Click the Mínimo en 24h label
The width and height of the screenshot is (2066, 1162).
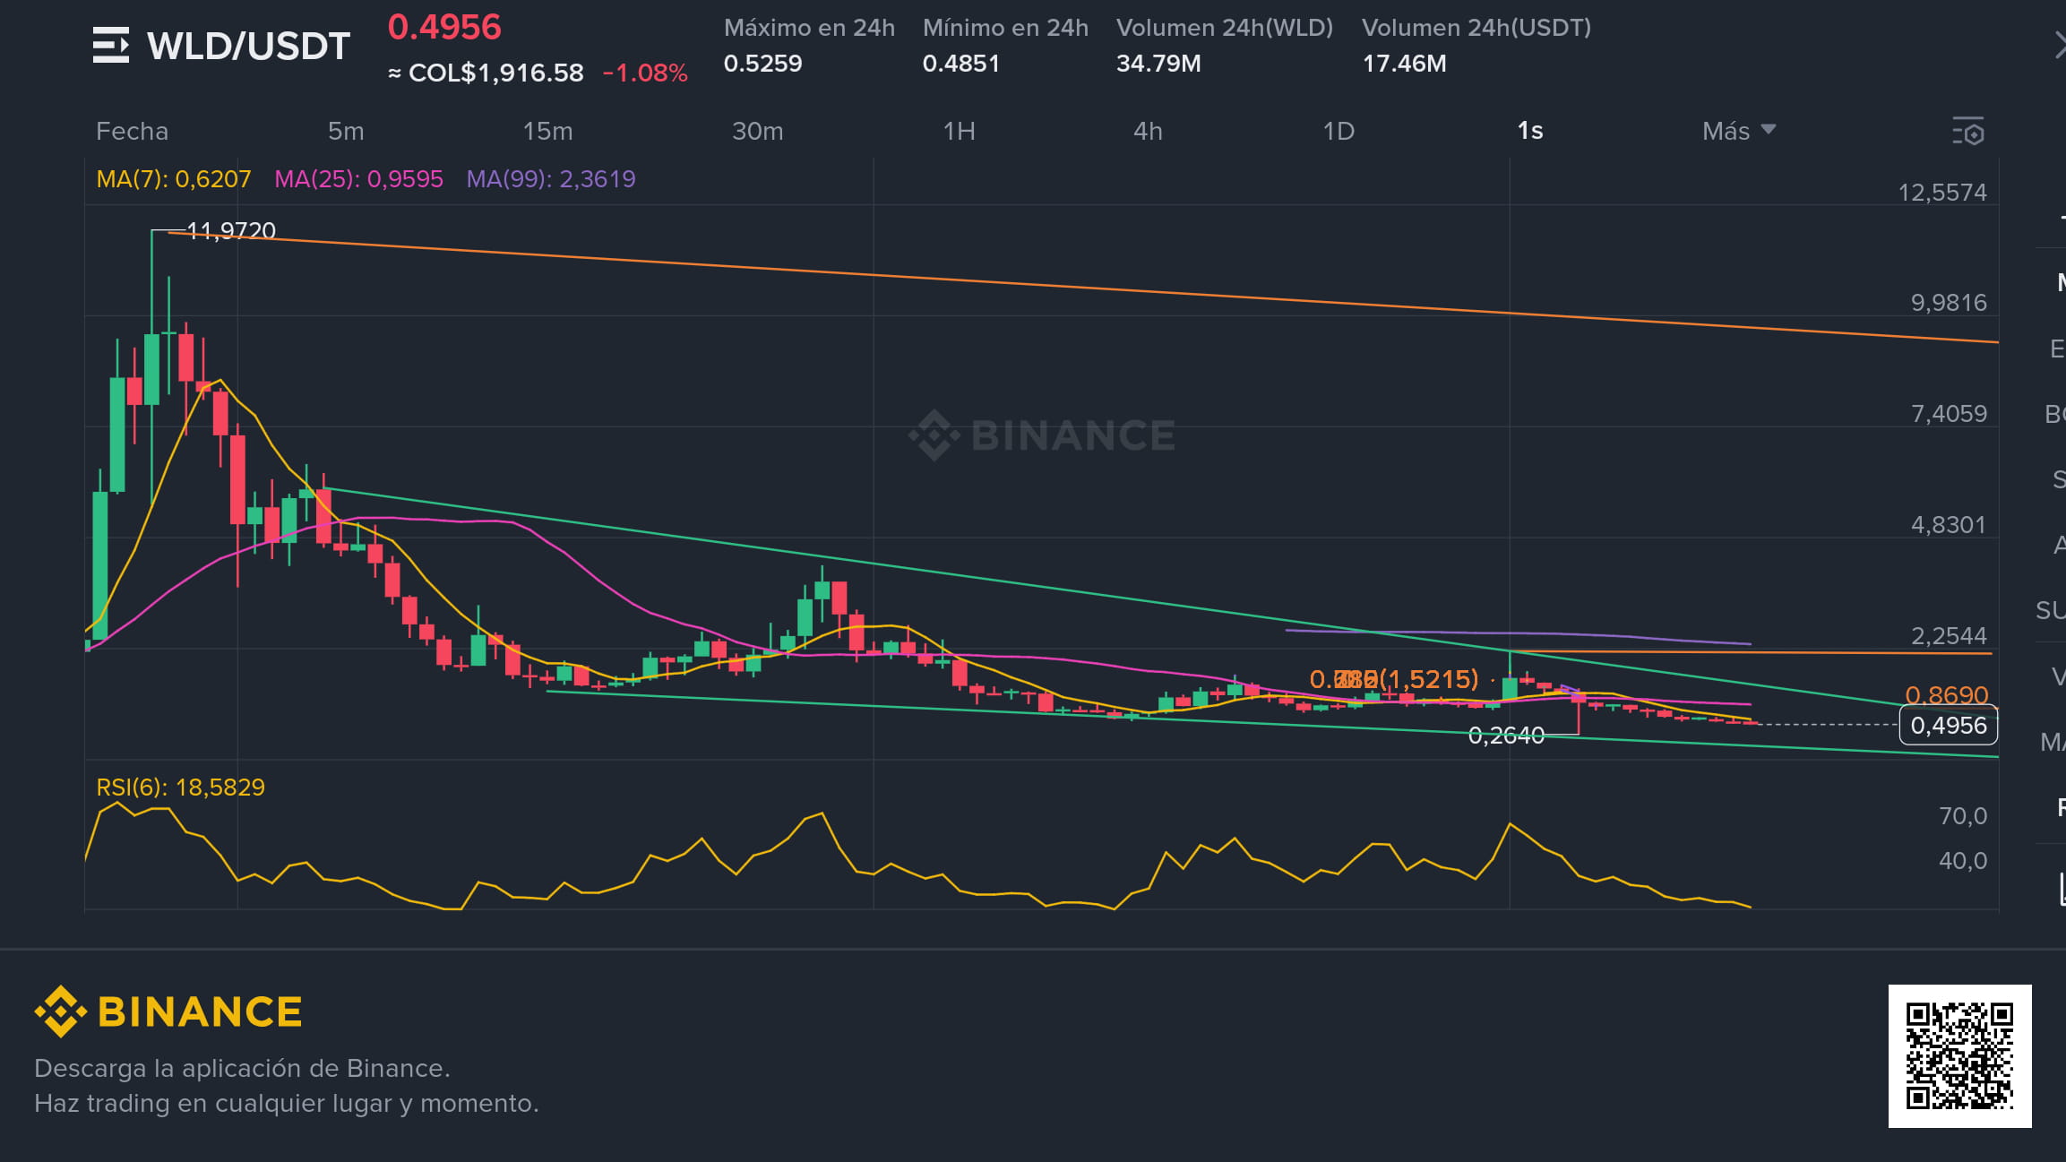pyautogui.click(x=1005, y=28)
